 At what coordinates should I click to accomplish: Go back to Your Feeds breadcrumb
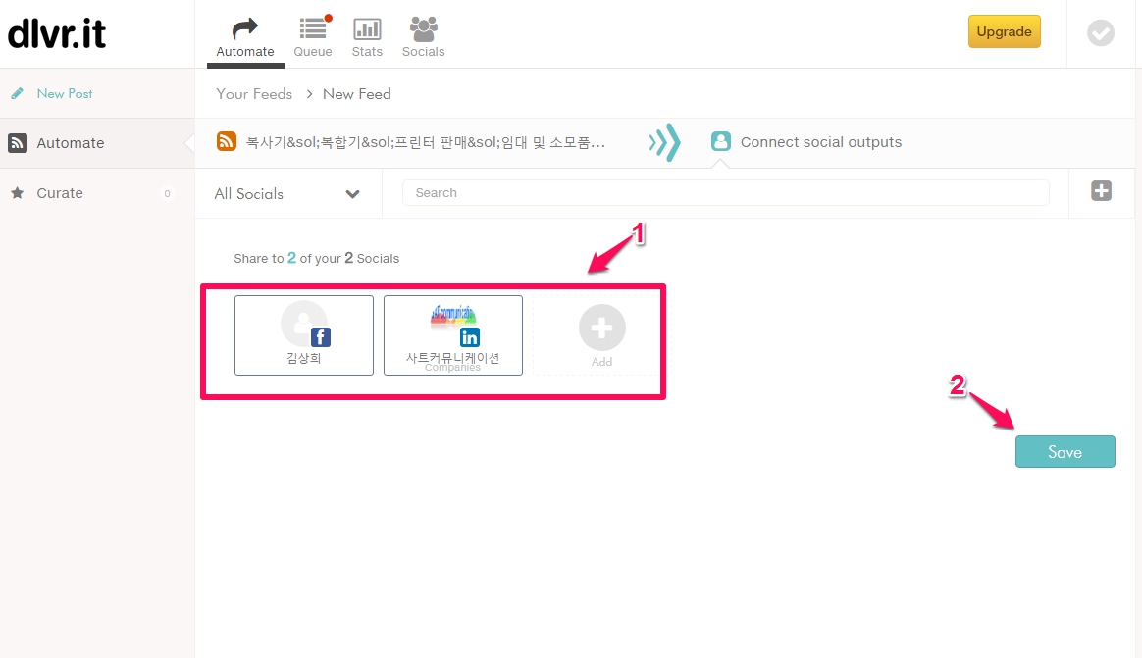[254, 94]
